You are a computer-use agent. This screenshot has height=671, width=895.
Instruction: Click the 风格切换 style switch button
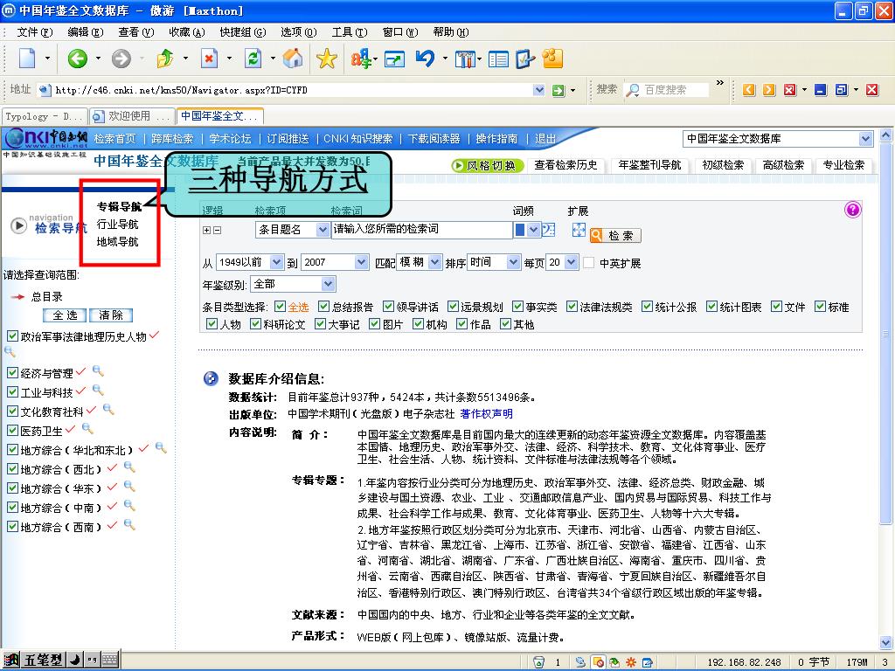point(487,165)
